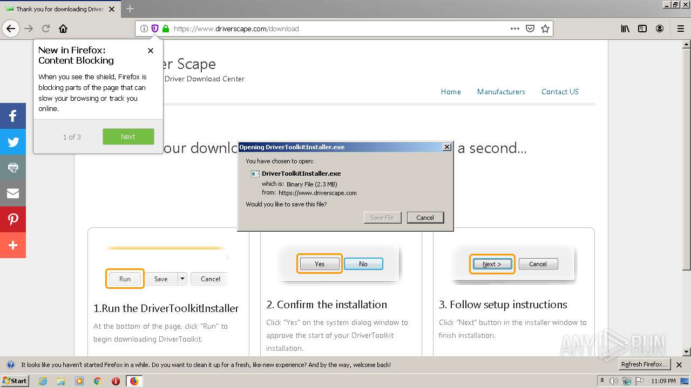
Task: Save the page to Pocket
Action: [x=530, y=29]
